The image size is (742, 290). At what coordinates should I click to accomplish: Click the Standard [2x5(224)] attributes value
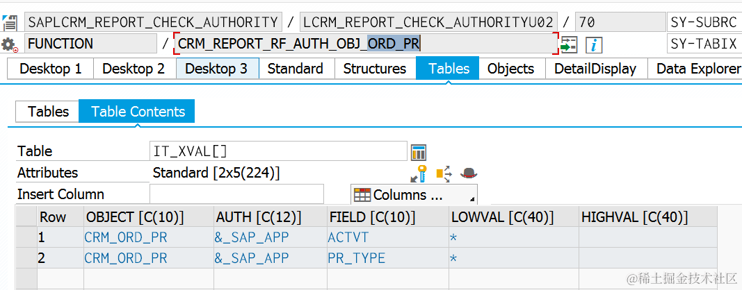coord(216,173)
